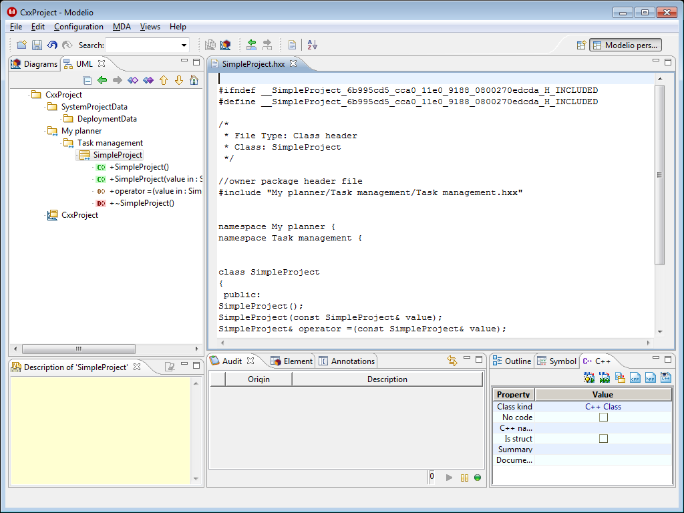This screenshot has height=513, width=684.
Task: Click the eye C++ preview icon
Action: (666, 377)
